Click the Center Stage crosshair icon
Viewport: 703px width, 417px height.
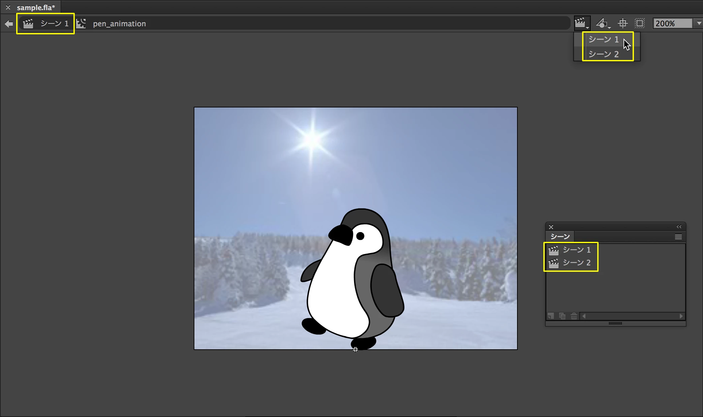pos(622,23)
